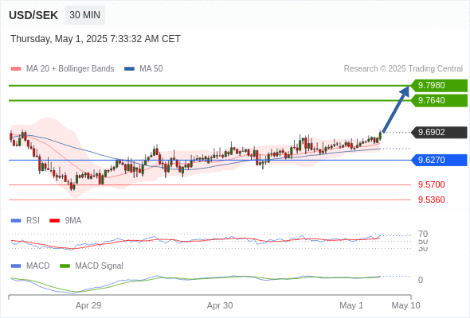This screenshot has height=318, width=470.
Task: Click the USD/SEK pair title
Action: click(33, 15)
